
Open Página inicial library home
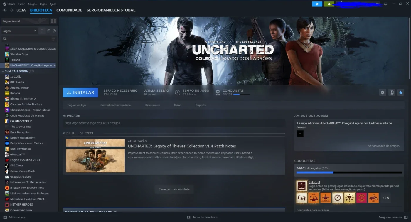click(x=25, y=21)
